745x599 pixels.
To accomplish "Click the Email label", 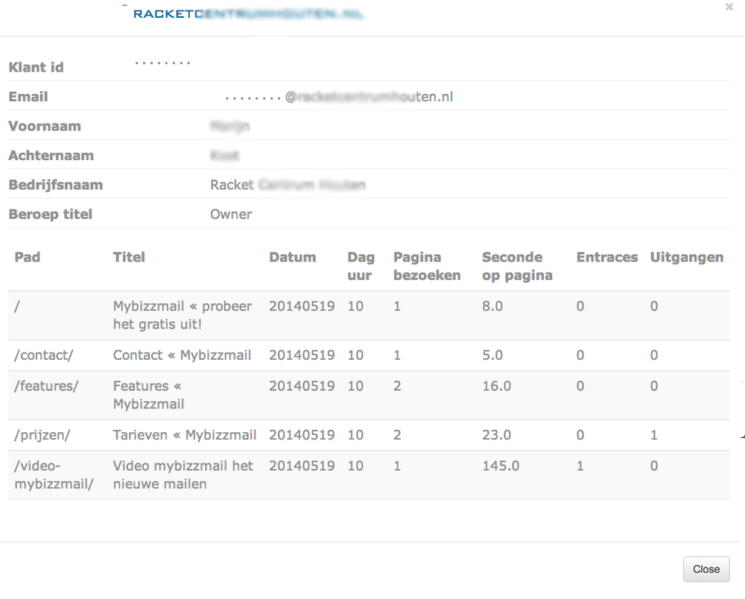I will coord(28,97).
